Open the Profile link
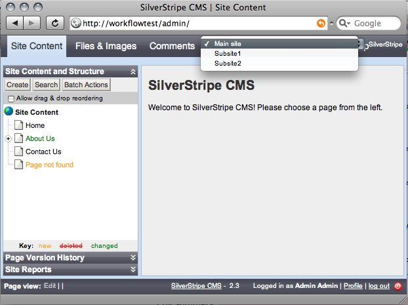The image size is (408, 305). (x=353, y=286)
